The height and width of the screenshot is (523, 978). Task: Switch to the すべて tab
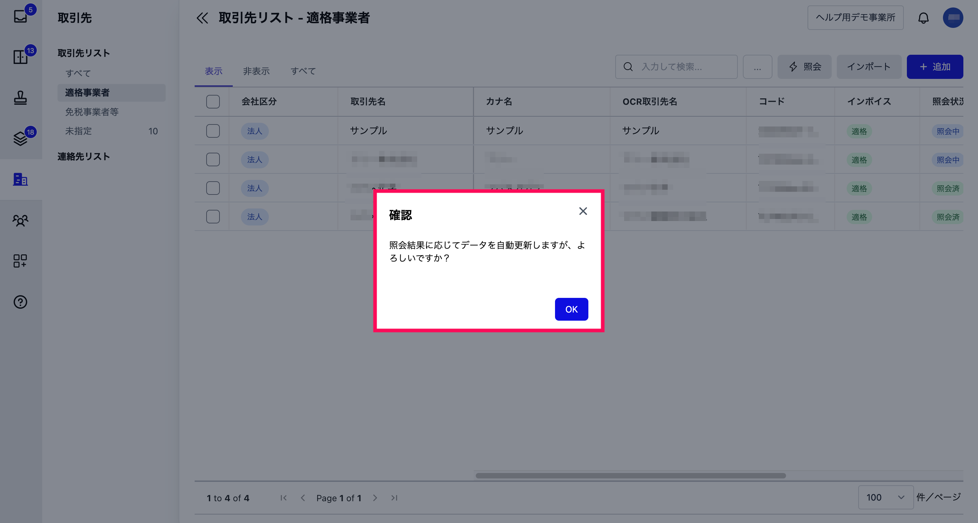303,71
